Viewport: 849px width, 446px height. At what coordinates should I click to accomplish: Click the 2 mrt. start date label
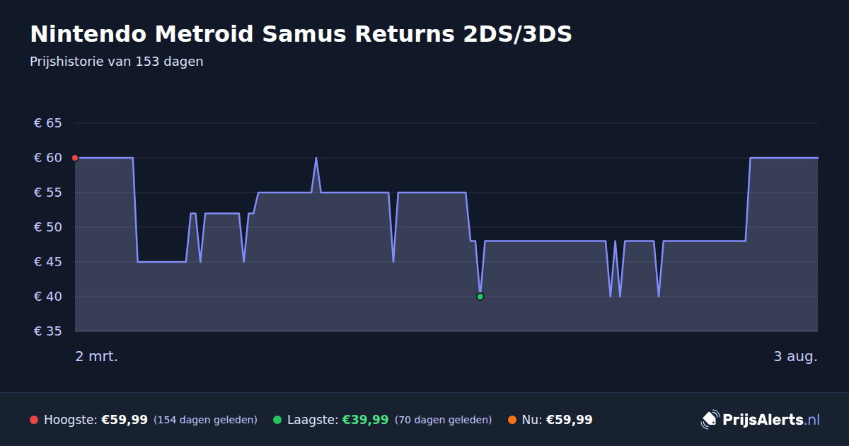coord(97,356)
